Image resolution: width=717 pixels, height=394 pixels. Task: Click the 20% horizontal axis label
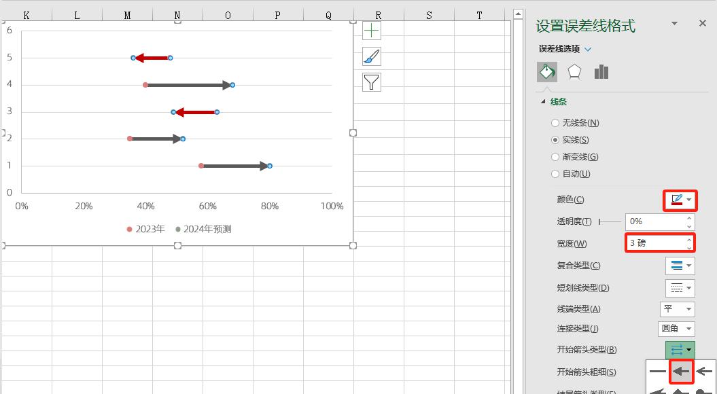click(84, 206)
